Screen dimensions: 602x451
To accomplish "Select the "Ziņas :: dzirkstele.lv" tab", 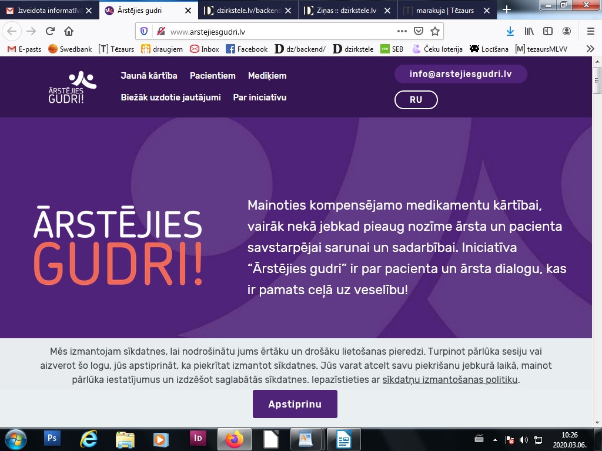I will click(x=346, y=10).
